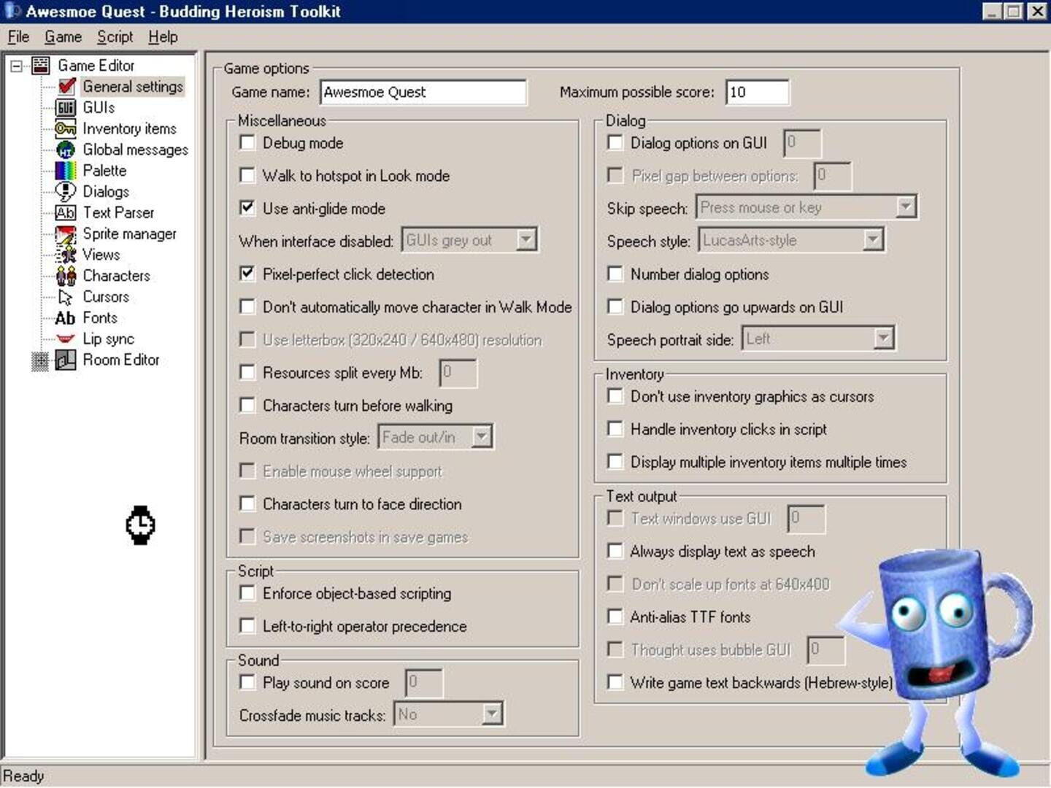Viewport: 1051px width, 788px height.
Task: Enable Anti-alias TTF fonts
Action: point(615,617)
